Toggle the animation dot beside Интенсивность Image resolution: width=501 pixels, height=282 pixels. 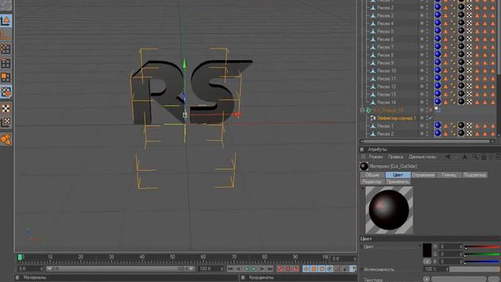[362, 269]
